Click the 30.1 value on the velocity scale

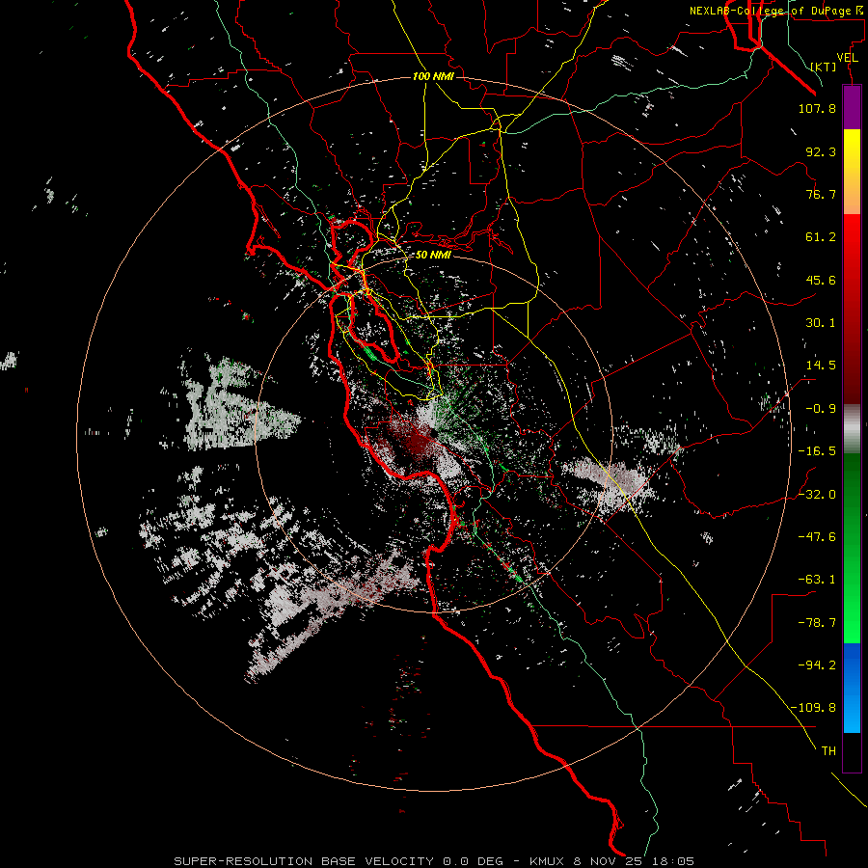coord(821,323)
